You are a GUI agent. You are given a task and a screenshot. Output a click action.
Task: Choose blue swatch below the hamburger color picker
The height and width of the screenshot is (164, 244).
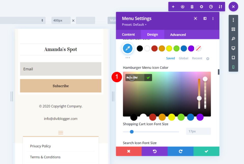(x=190, y=117)
